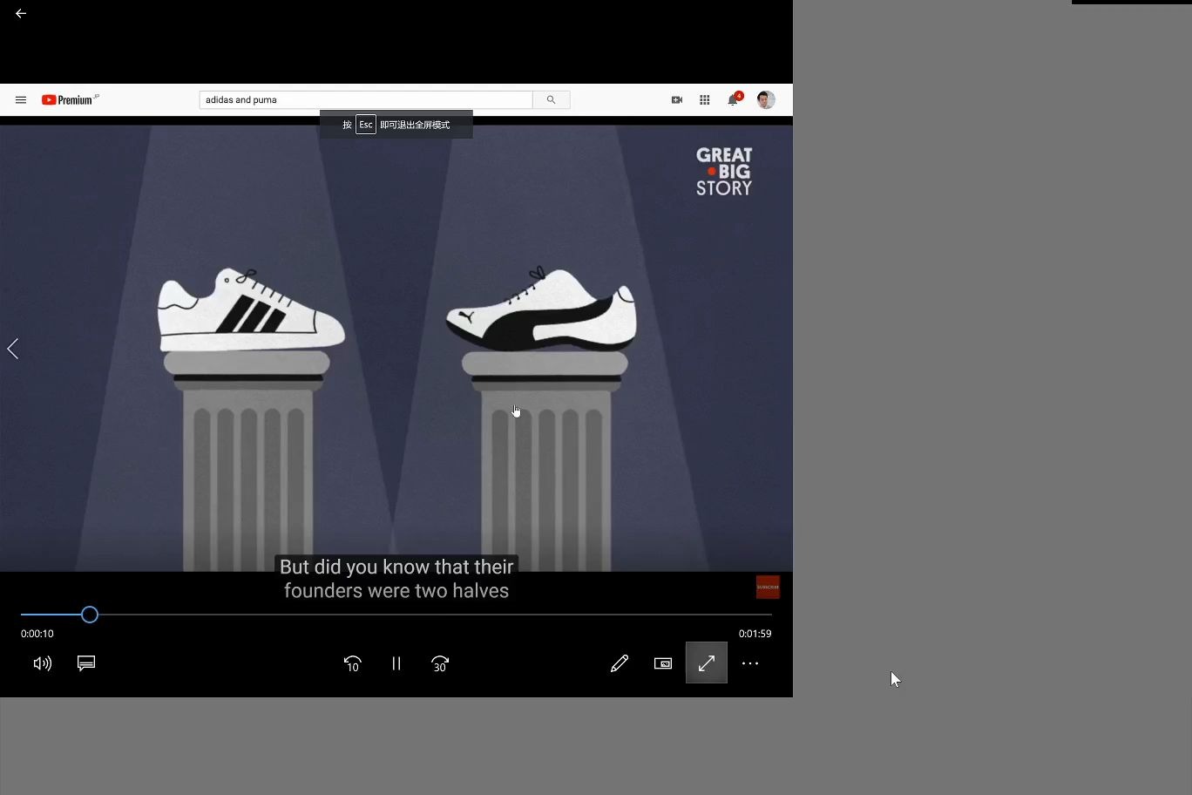Switch to mini view mode
Viewport: 1192px width, 795px height.
pos(663,663)
